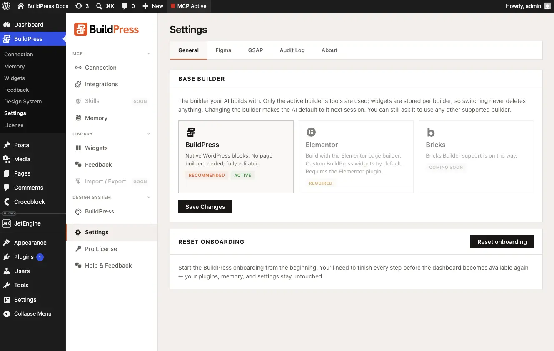
Task: Click the BuildPress icon in WordPress menu
Action: [7, 39]
